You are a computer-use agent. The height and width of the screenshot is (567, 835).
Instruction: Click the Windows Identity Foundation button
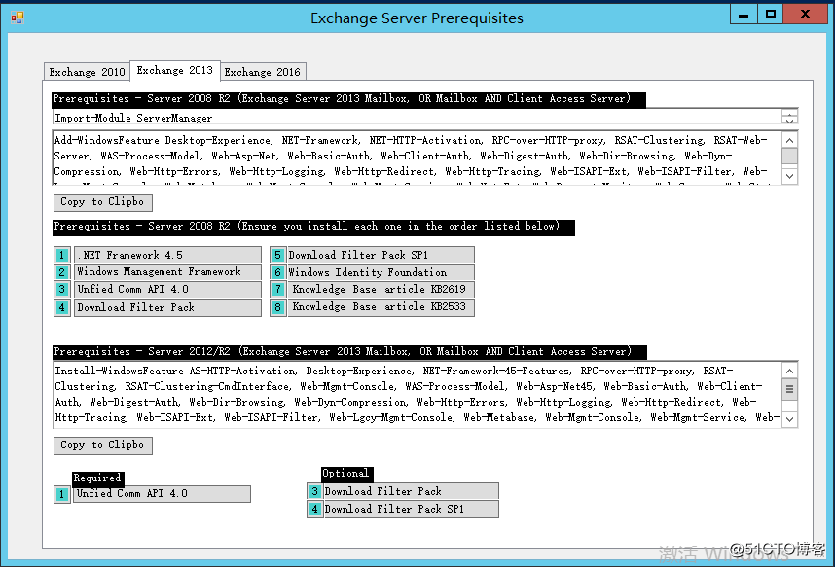tap(381, 272)
